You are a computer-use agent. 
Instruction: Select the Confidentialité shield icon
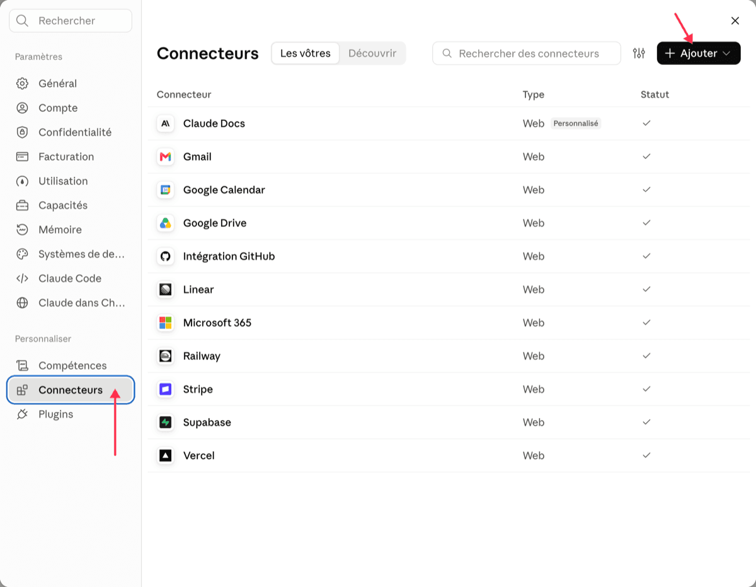coord(22,132)
